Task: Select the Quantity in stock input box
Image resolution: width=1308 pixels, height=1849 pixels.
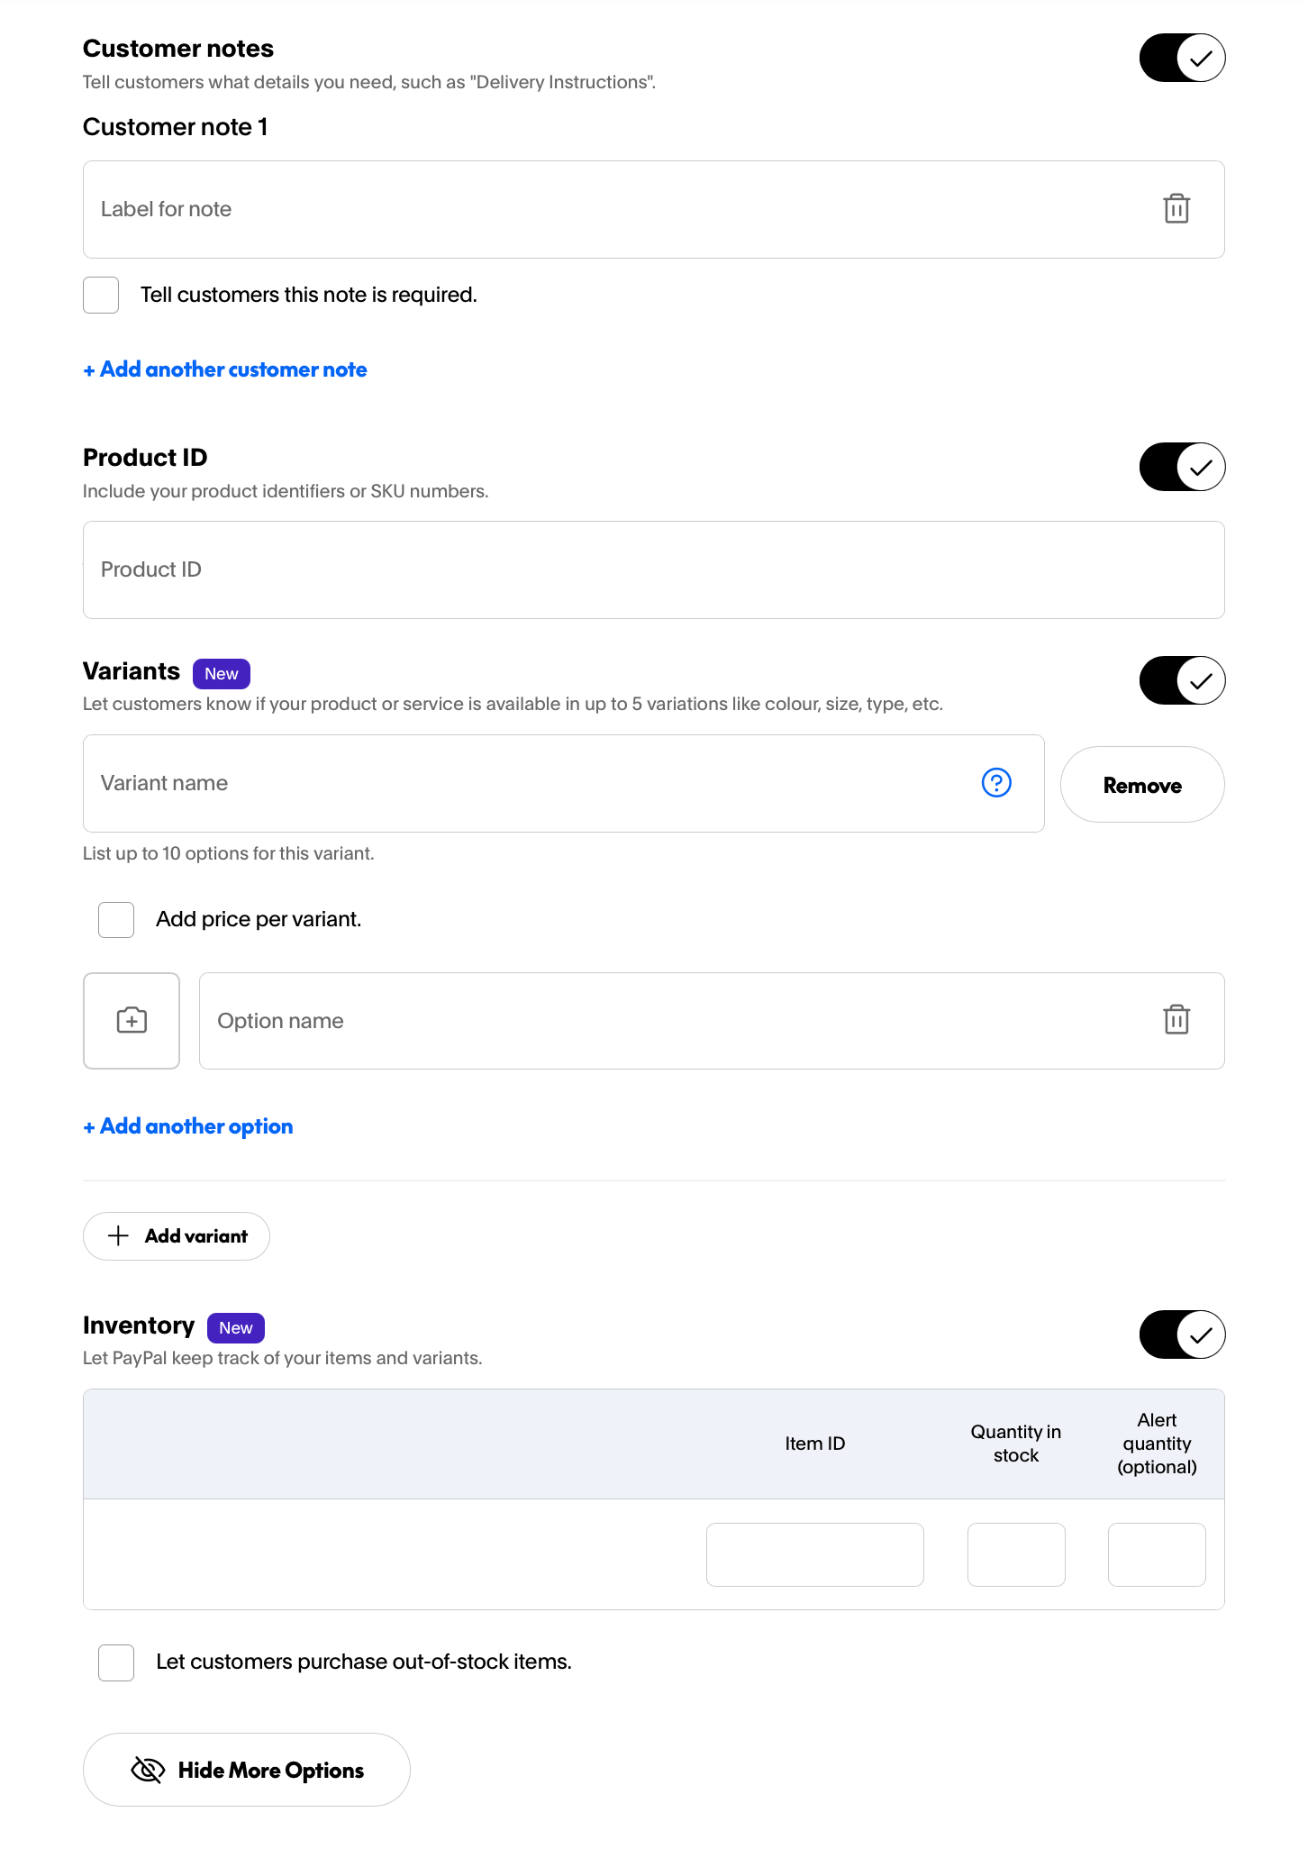Action: click(1016, 1554)
